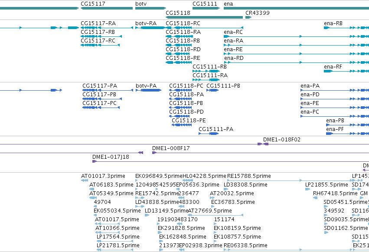Select transcript CG15118-RC

point(183,23)
